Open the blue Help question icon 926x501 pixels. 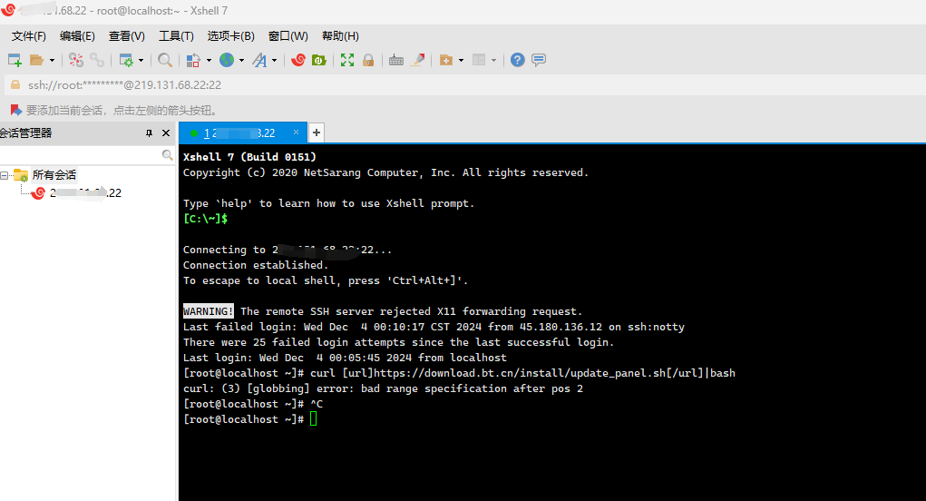click(x=517, y=60)
